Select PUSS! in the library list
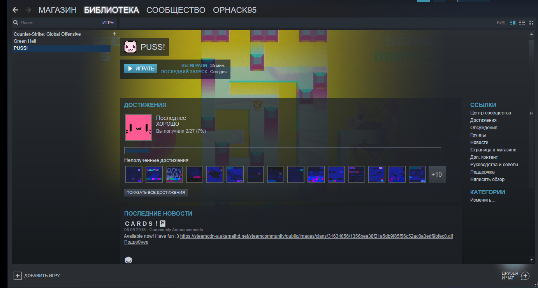This screenshot has width=538, height=288. [x=61, y=48]
